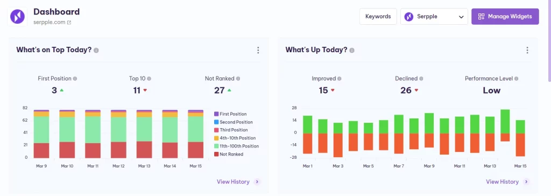
Task: Show info for Improved metric
Action: pyautogui.click(x=340, y=79)
